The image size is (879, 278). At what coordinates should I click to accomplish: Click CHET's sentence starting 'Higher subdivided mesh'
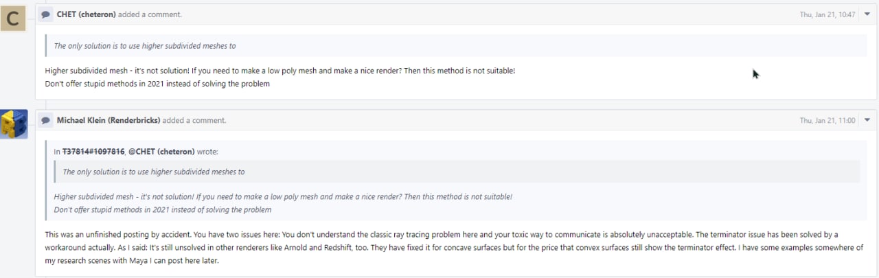pyautogui.click(x=279, y=71)
